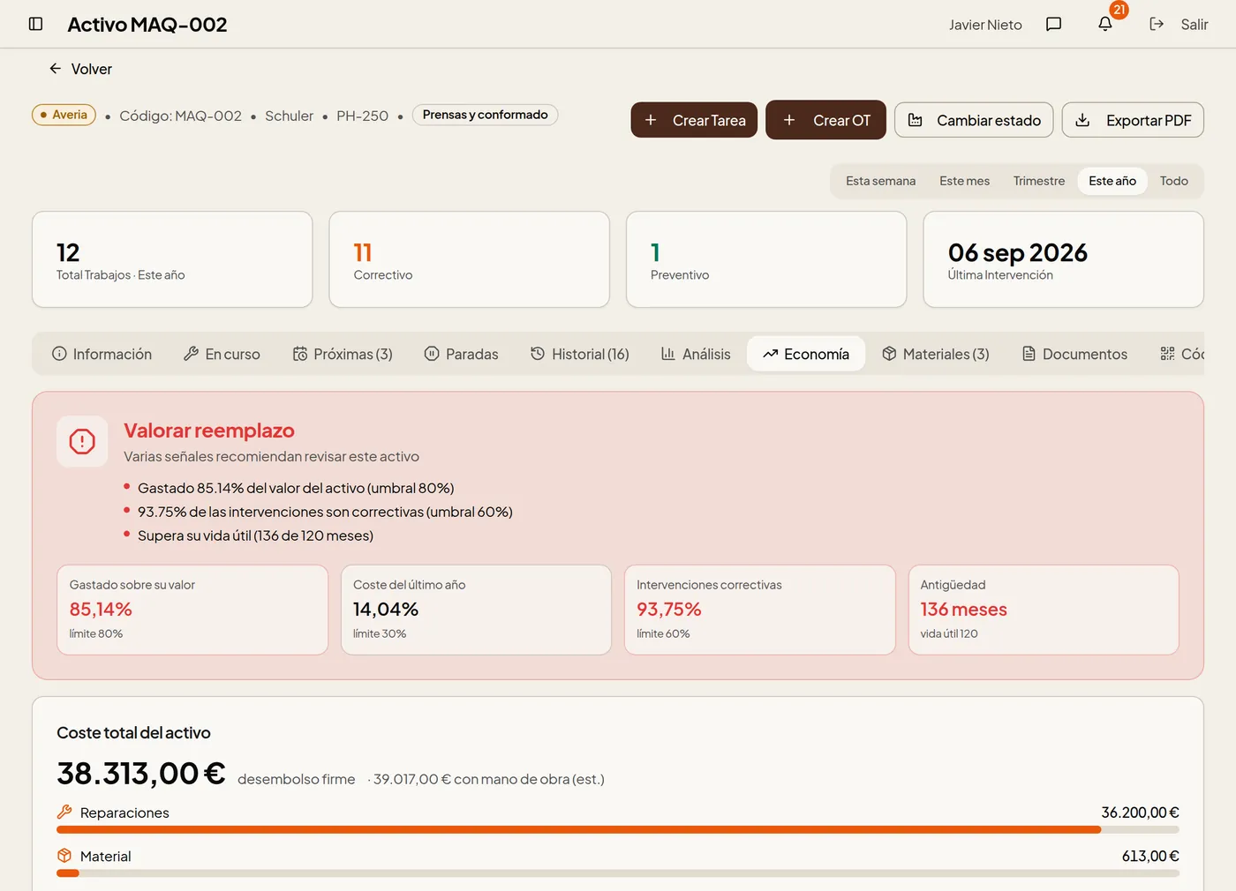The height and width of the screenshot is (891, 1236).
Task: Click the Total Trabajos card showing 12
Action: pos(172,259)
